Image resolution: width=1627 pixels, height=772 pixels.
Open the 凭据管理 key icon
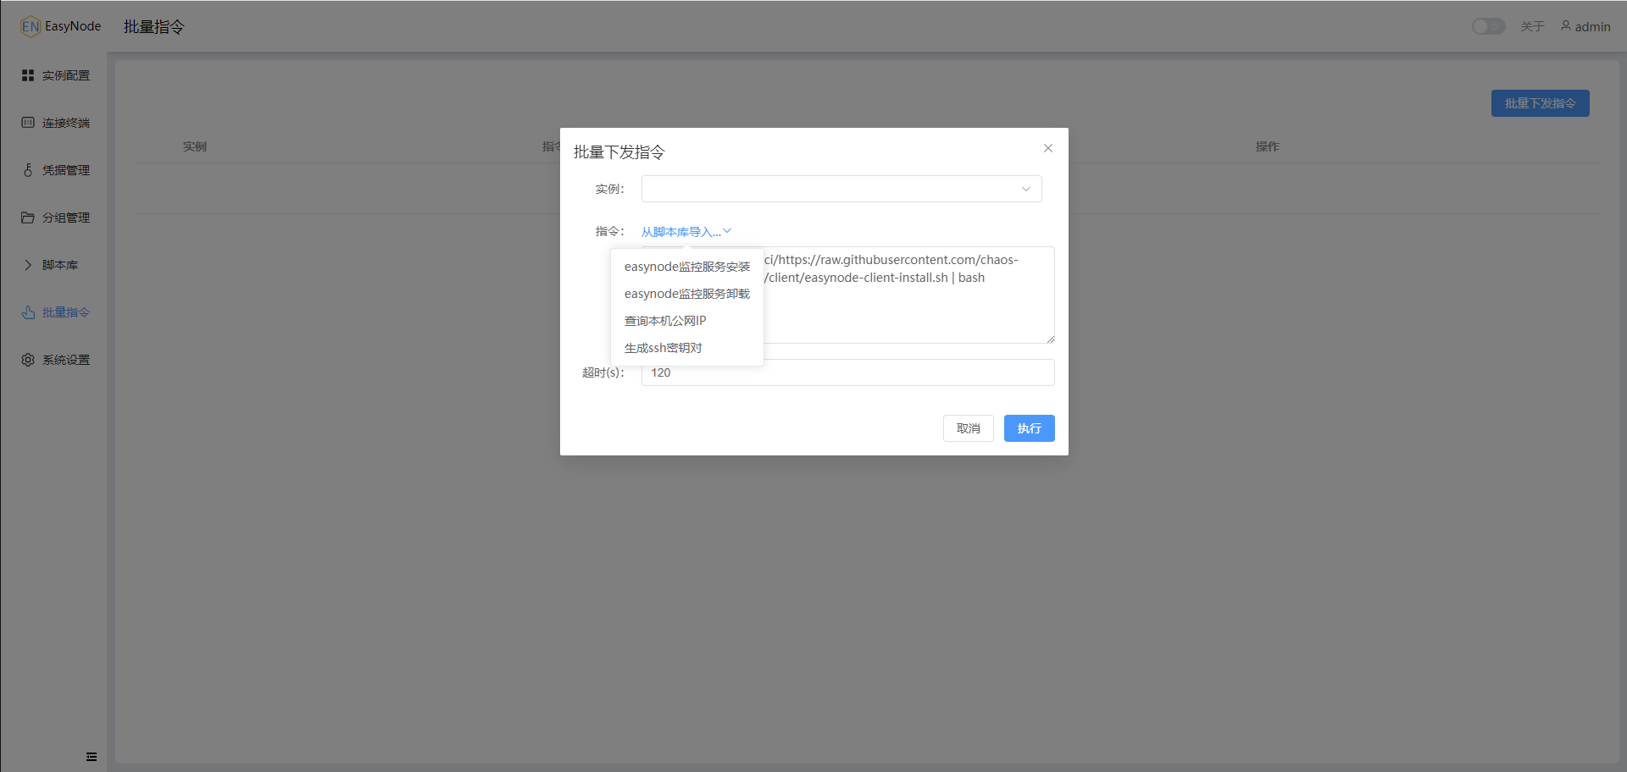pos(28,170)
